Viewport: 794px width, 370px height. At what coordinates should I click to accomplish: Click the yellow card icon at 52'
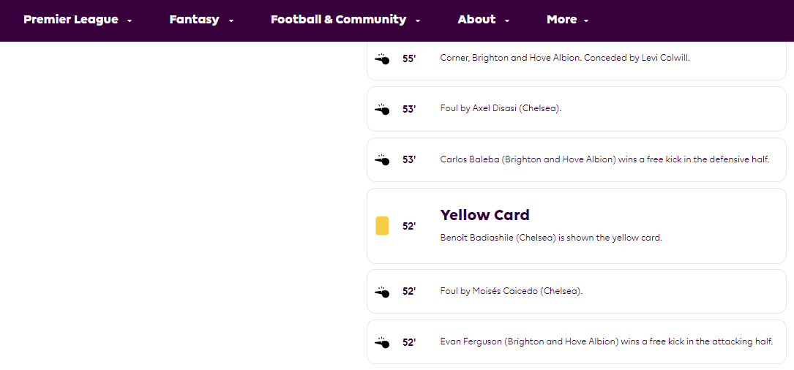click(382, 226)
